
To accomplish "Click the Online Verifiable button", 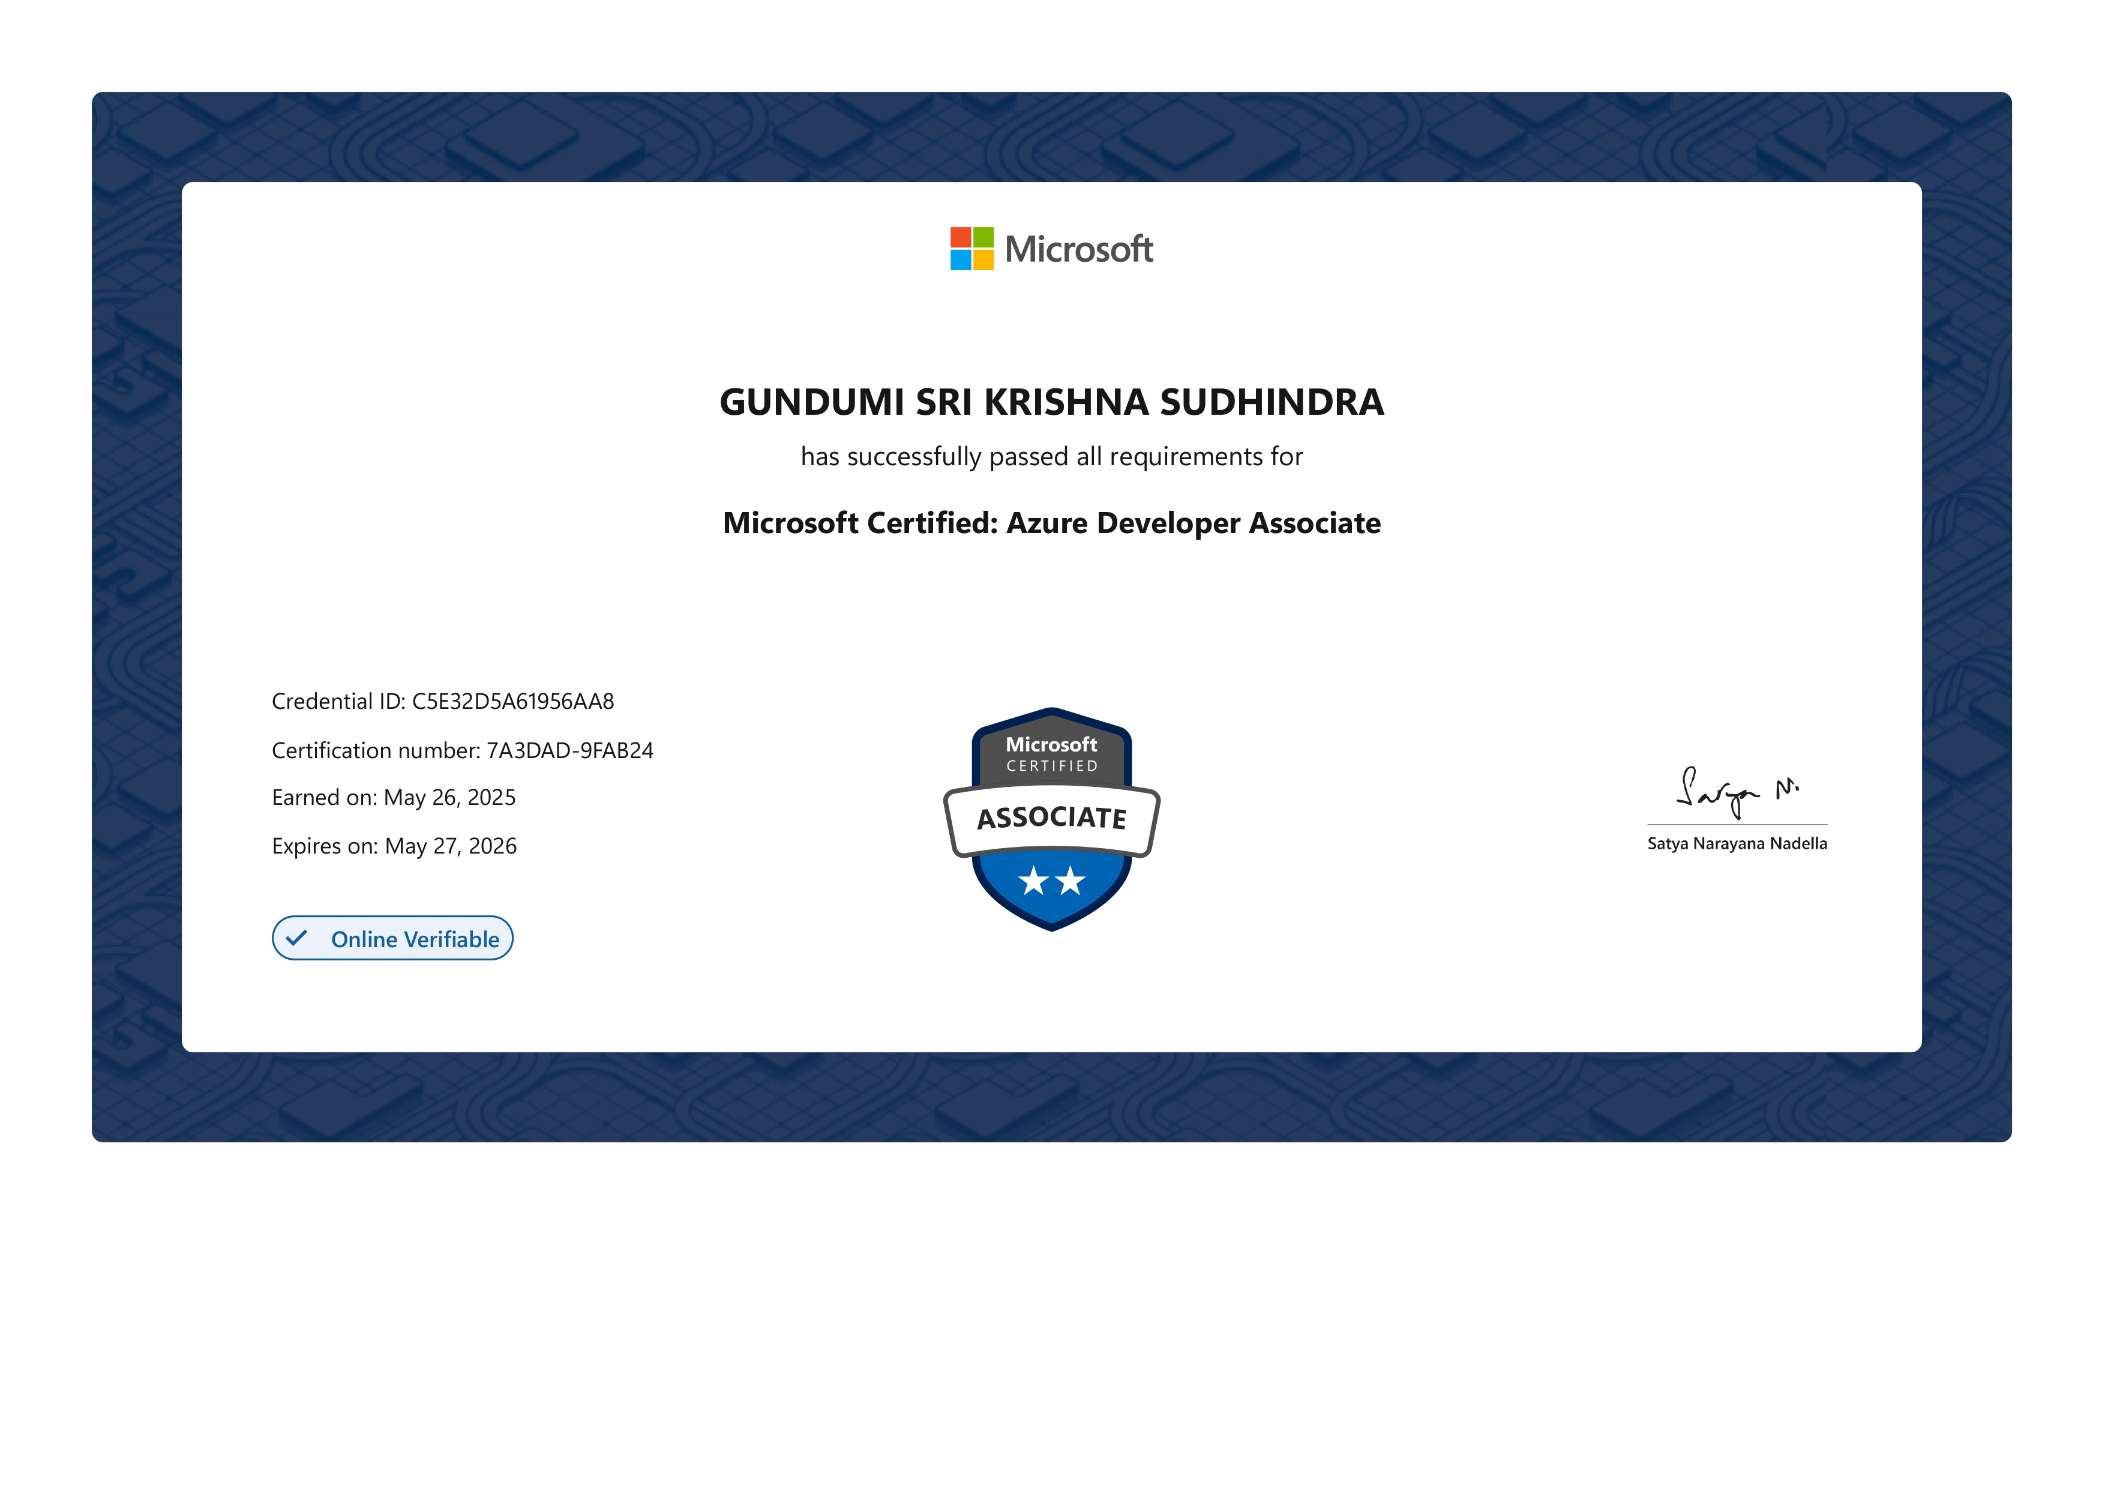I will point(392,938).
